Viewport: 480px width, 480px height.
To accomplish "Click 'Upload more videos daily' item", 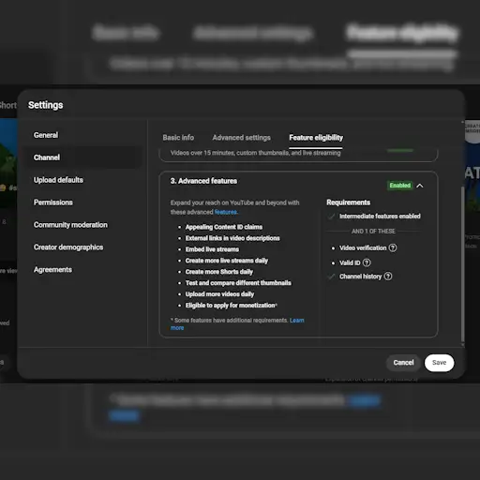I will 219,294.
